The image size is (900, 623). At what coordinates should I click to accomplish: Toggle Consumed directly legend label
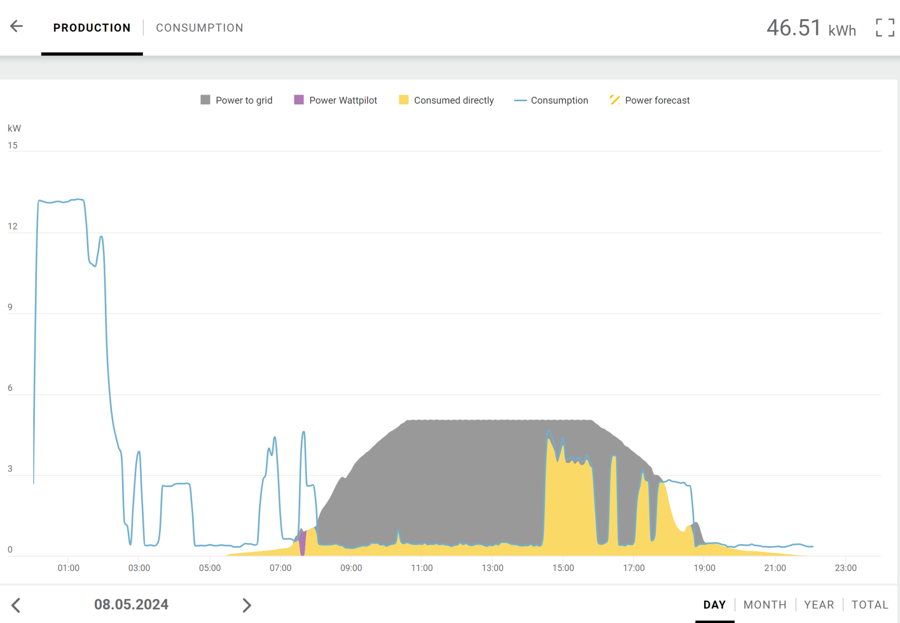tap(453, 101)
